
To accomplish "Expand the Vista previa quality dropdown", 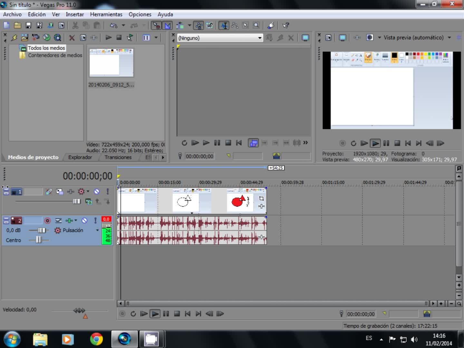I will (x=449, y=38).
